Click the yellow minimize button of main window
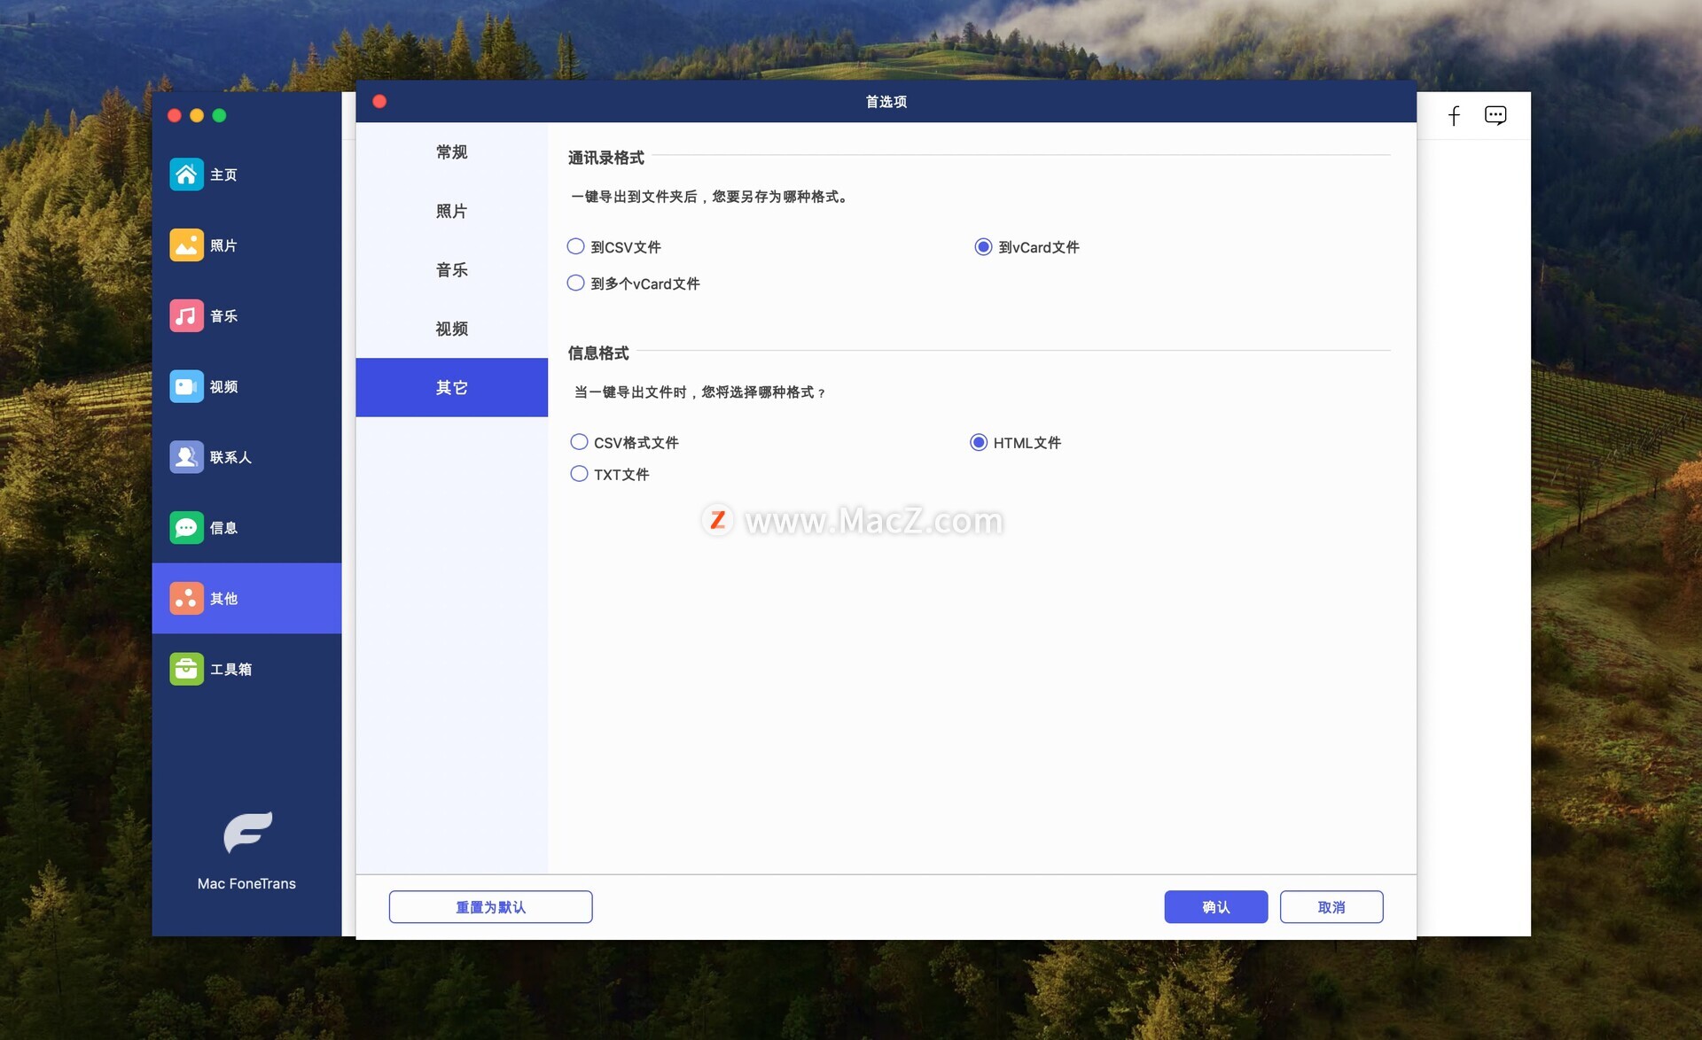Image resolution: width=1702 pixels, height=1040 pixels. [x=197, y=115]
